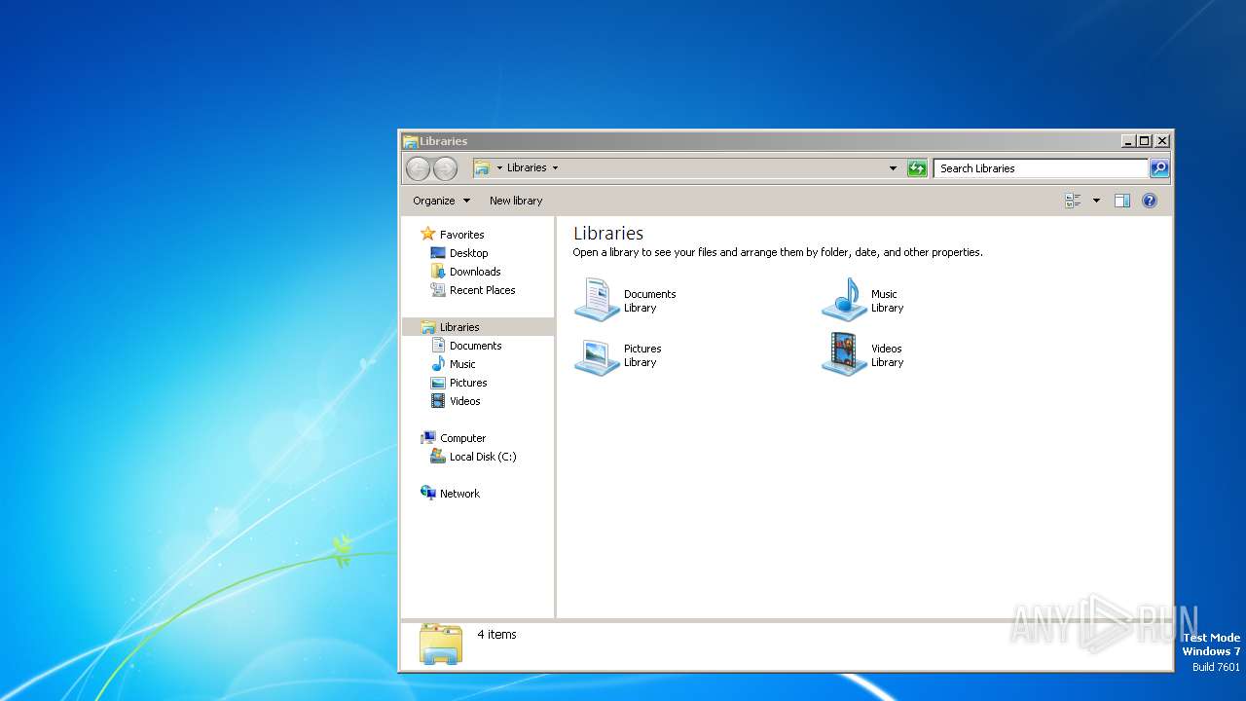1246x701 pixels.
Task: Click the Libraries icon in window title bar
Action: [411, 141]
